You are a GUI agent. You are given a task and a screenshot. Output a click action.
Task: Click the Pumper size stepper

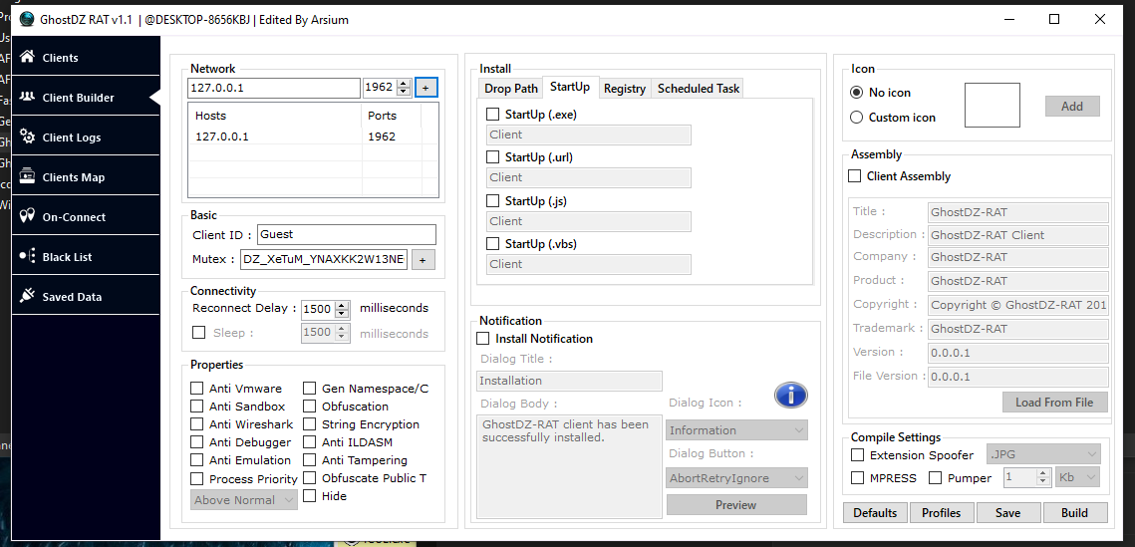(1043, 477)
